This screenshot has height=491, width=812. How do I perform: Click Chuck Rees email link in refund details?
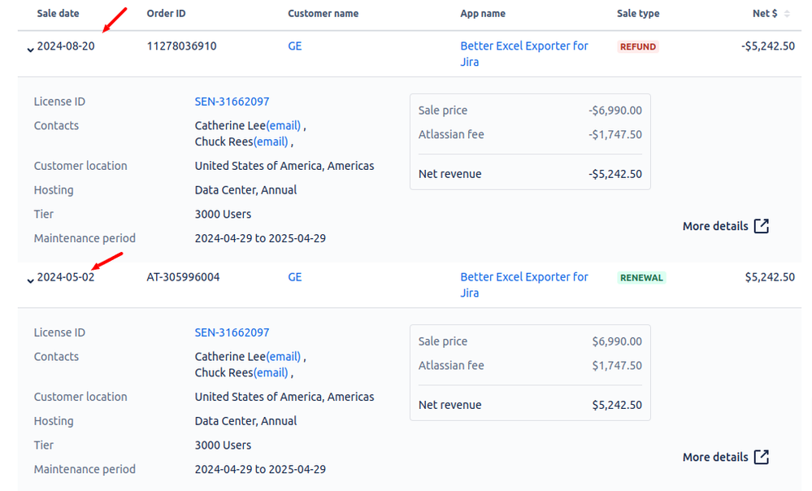[x=271, y=141]
